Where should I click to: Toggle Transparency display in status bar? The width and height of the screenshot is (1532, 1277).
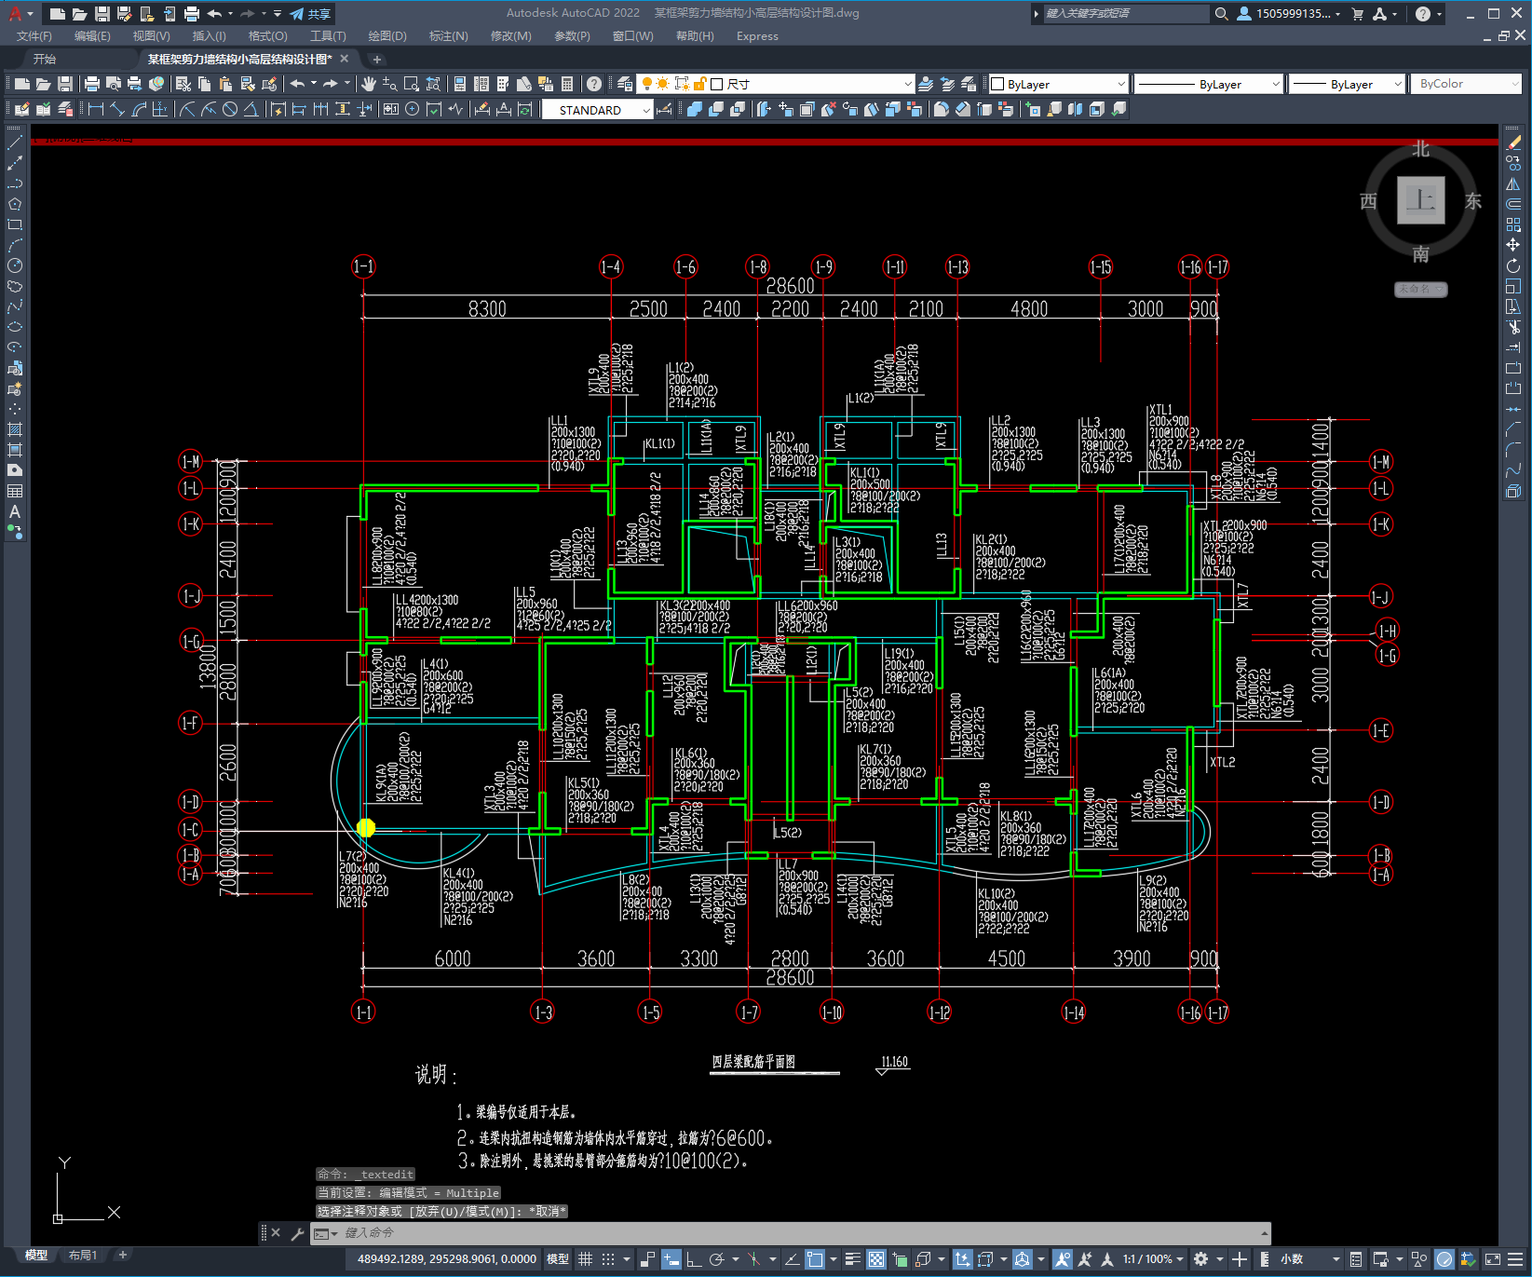tap(876, 1259)
